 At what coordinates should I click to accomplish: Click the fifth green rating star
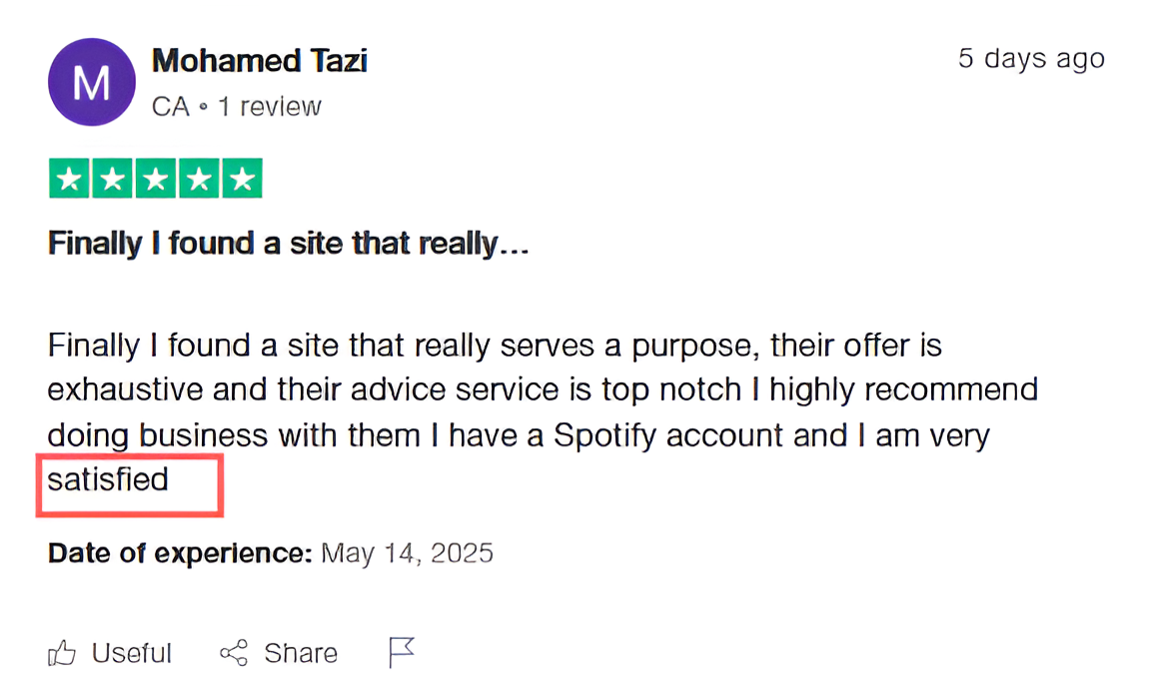(242, 178)
